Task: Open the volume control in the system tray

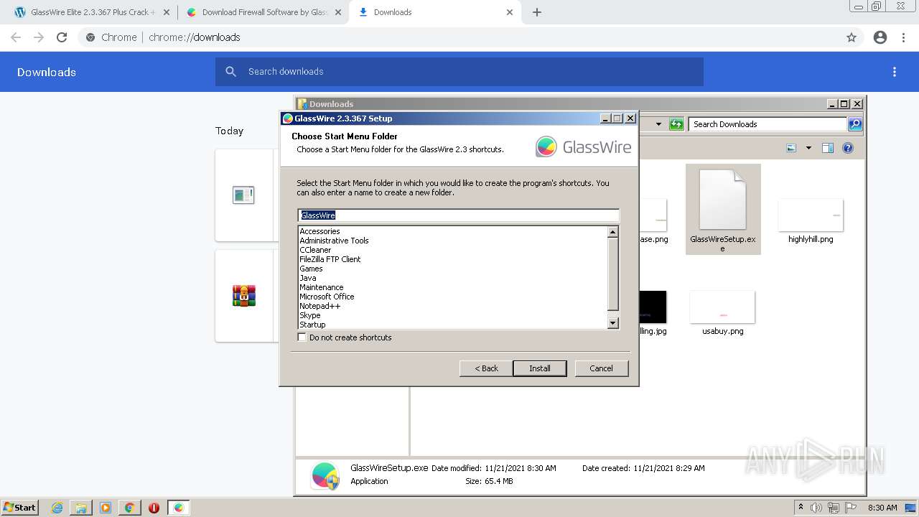Action: click(x=817, y=508)
